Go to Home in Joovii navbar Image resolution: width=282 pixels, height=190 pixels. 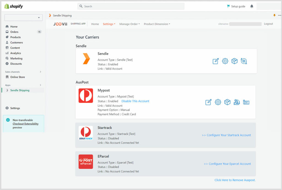click(95, 24)
